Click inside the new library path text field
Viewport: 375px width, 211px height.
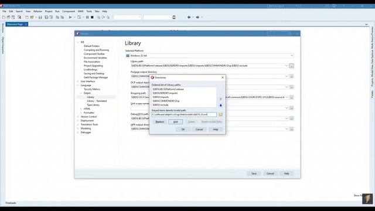(x=184, y=115)
